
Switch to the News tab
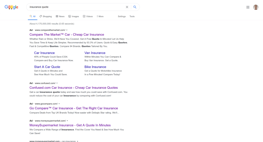coord(60,16)
